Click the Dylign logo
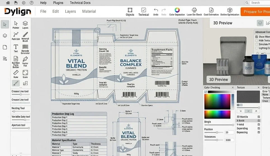This screenshot has height=156, width=270. tap(18, 12)
